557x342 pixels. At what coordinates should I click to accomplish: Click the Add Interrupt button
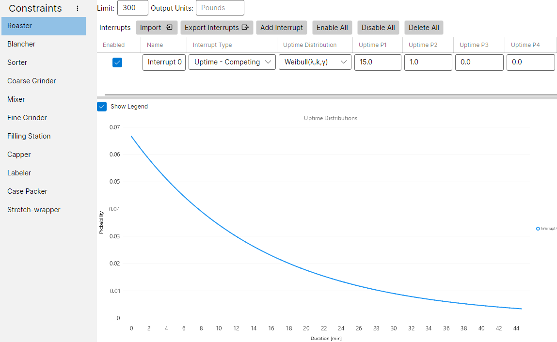282,28
